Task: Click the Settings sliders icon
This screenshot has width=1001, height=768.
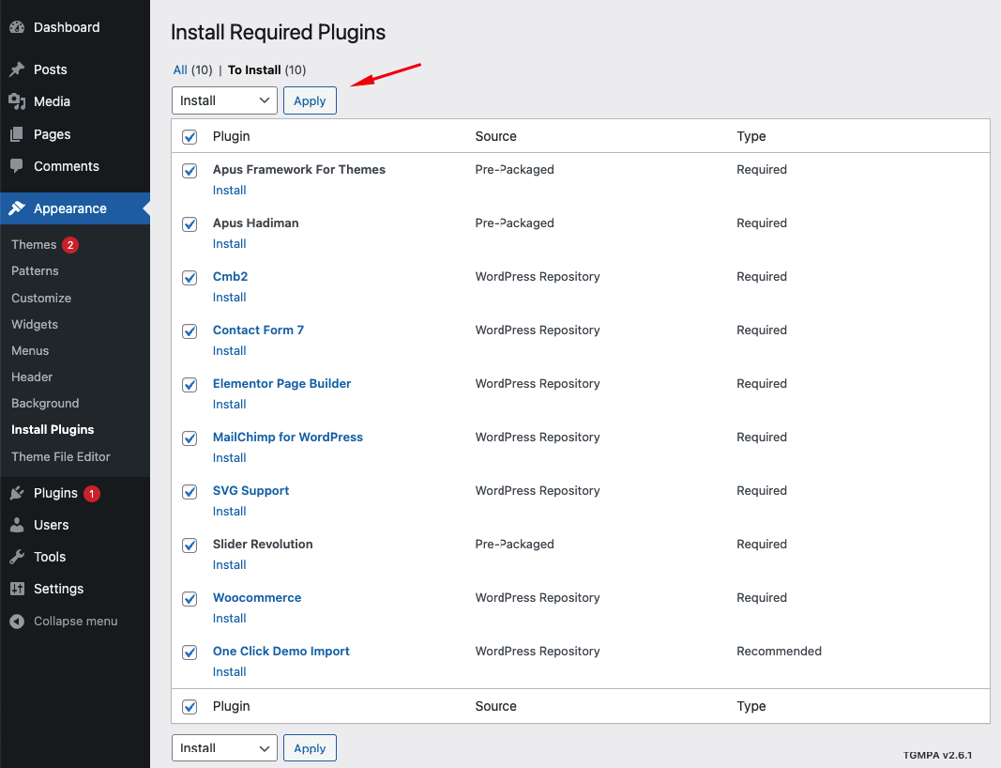Action: (17, 589)
